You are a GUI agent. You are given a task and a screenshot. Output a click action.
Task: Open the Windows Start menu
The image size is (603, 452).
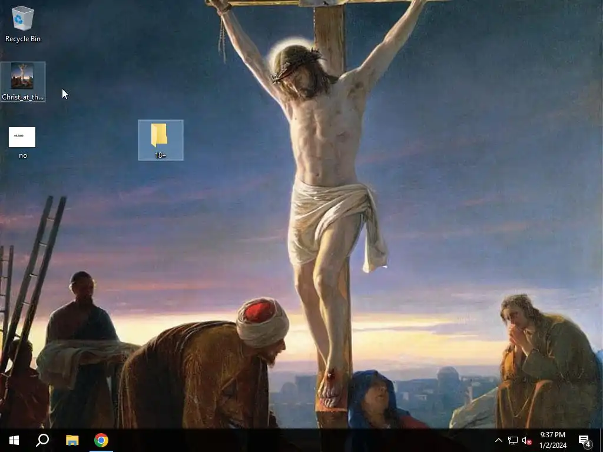(14, 440)
